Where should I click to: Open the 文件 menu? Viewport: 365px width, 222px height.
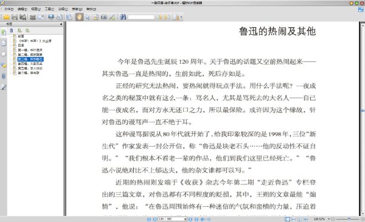click(x=9, y=9)
